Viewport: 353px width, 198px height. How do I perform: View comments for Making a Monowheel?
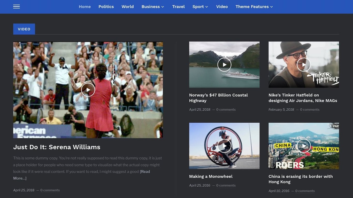tap(226, 185)
